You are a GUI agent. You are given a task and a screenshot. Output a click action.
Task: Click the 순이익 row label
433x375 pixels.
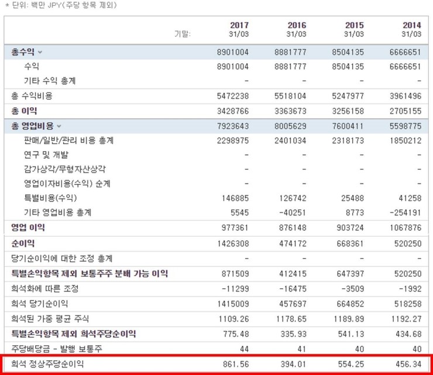point(23,244)
